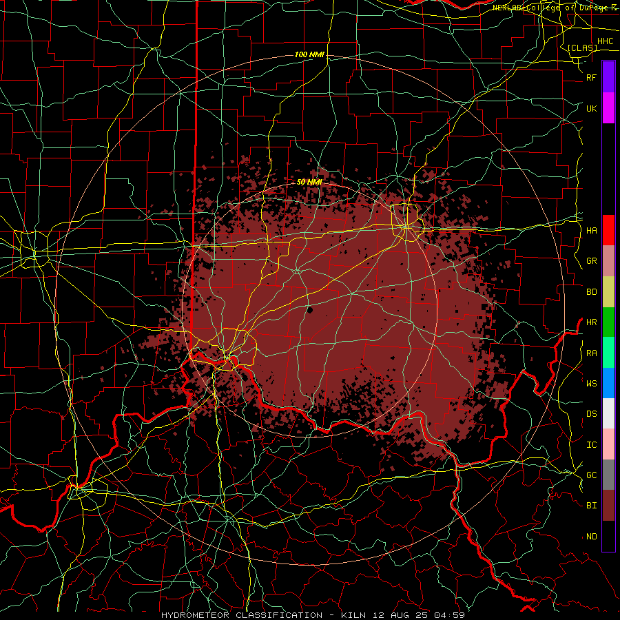Select the GR legend label
Image resolution: width=620 pixels, height=620 pixels.
(x=591, y=261)
